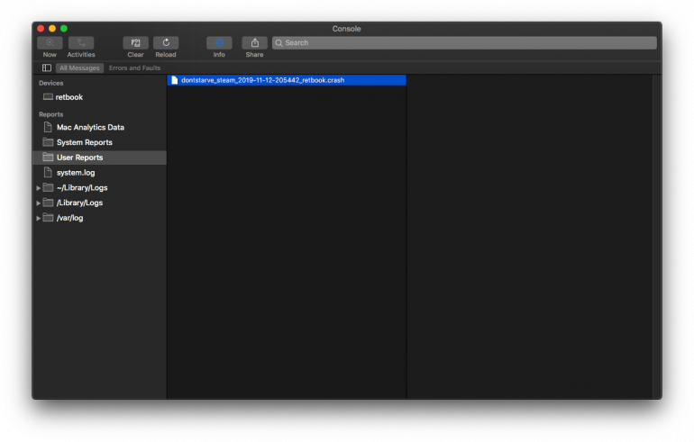Screen dimensions: 694x442
Task: Switch to All Messages filter
Action: [x=79, y=68]
